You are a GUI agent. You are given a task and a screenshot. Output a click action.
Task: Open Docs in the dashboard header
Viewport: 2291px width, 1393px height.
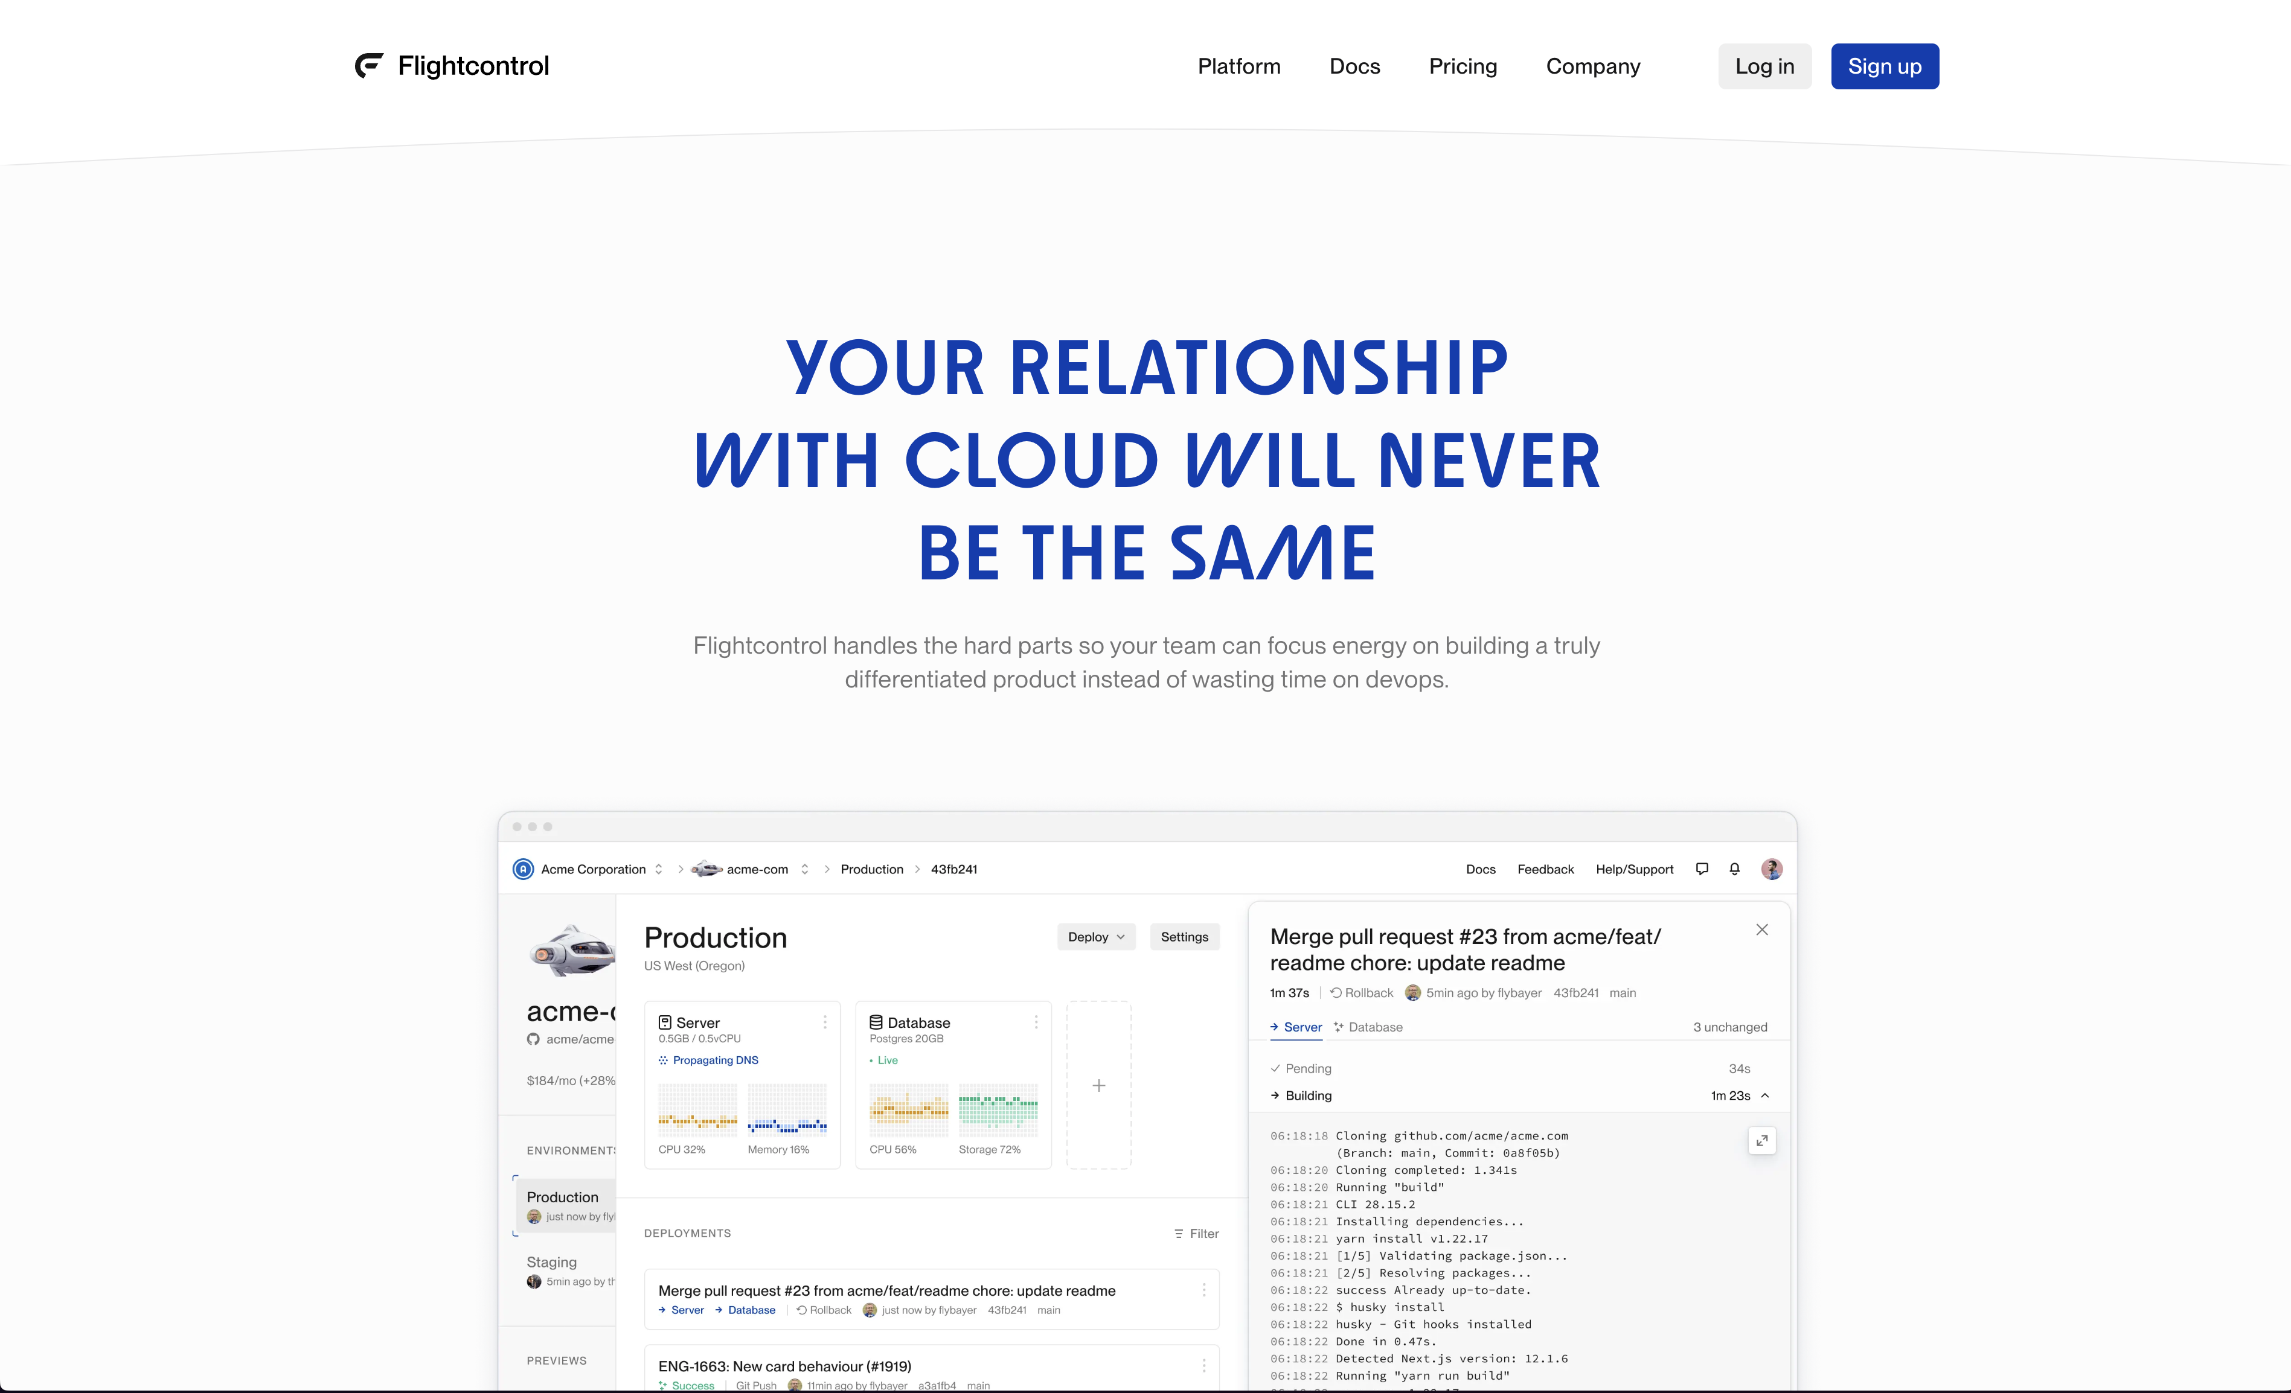coord(1480,869)
